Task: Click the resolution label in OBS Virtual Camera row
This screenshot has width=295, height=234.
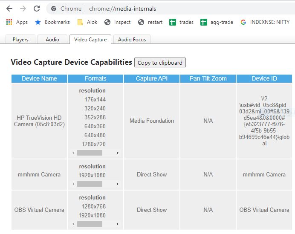Action: [92, 197]
